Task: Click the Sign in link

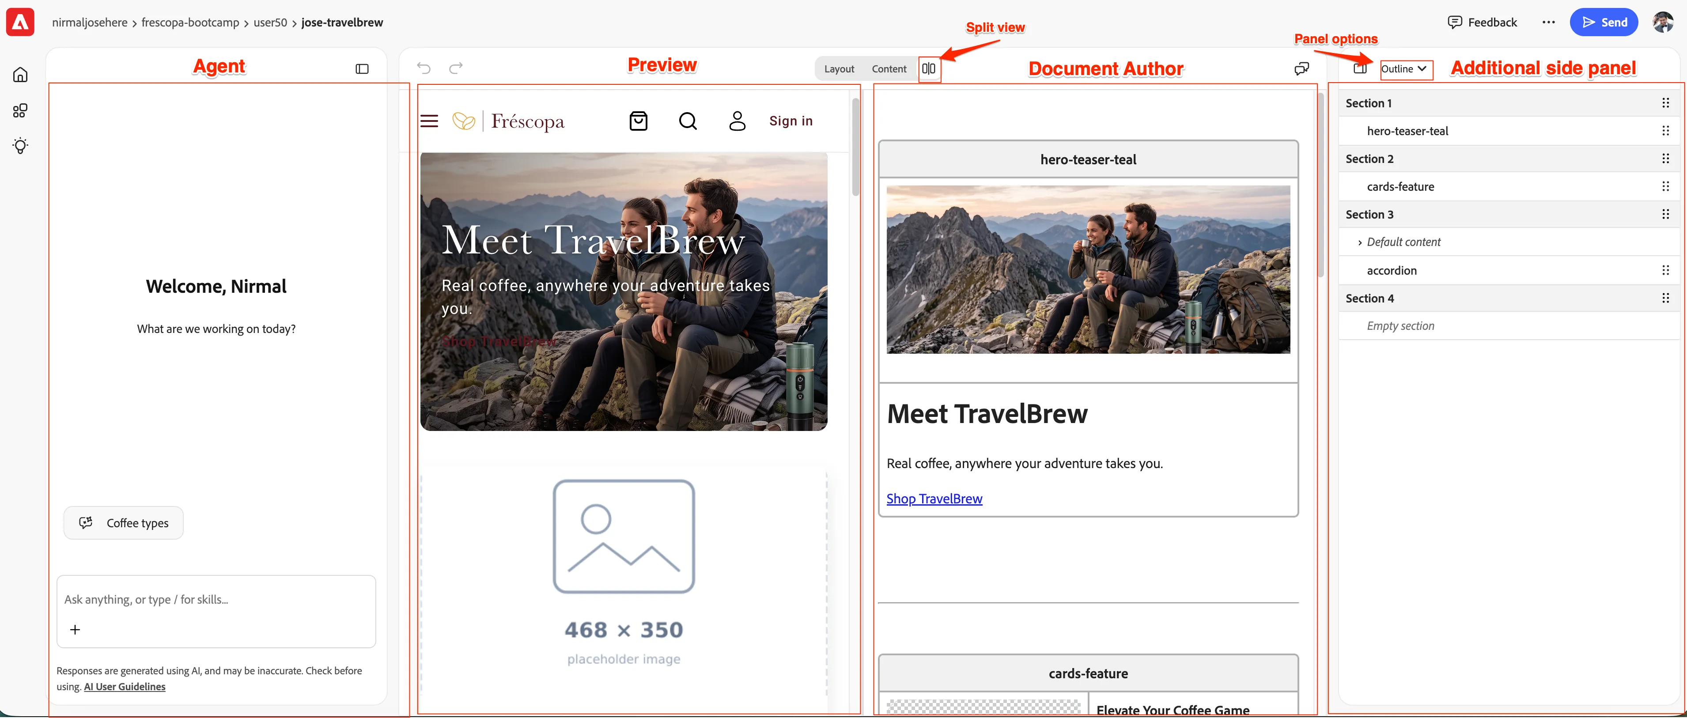Action: point(791,121)
